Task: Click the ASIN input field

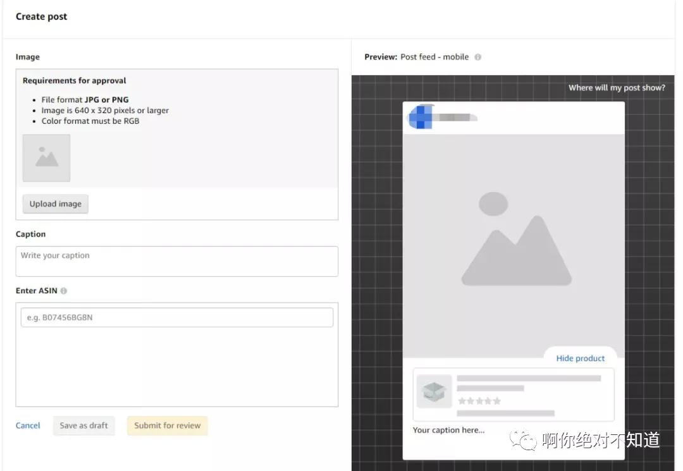Action: [x=176, y=317]
